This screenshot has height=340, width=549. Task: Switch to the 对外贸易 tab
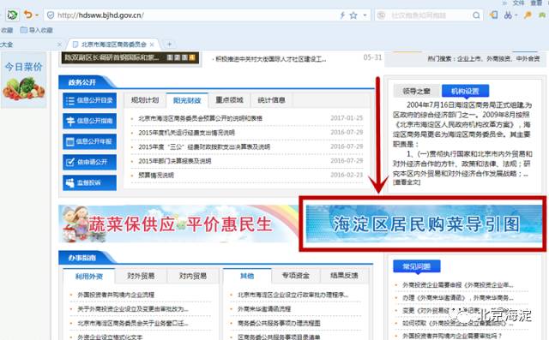pyautogui.click(x=141, y=276)
